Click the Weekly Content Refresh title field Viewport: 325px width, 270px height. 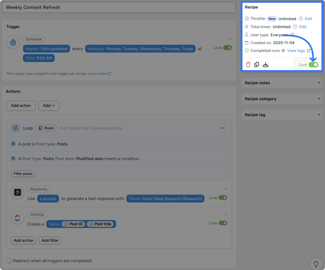pos(119,7)
